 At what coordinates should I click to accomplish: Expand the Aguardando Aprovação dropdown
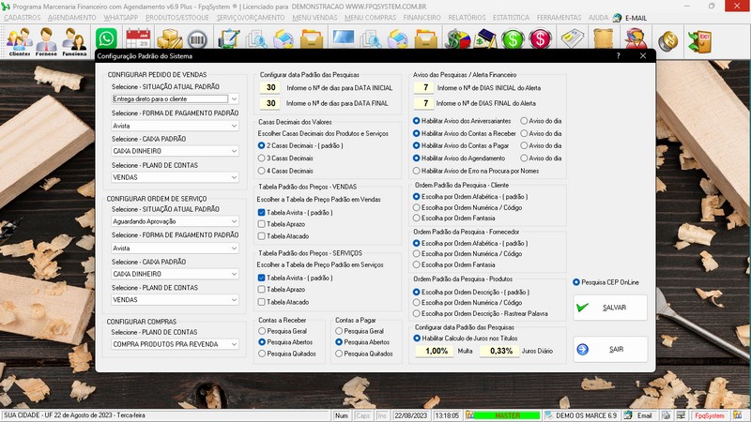coord(234,221)
